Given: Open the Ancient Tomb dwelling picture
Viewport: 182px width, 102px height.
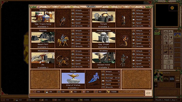Looking at the screenshot, I should (x=103, y=58).
